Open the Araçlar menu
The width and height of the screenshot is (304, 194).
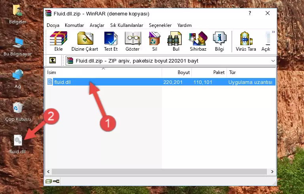tap(97, 25)
